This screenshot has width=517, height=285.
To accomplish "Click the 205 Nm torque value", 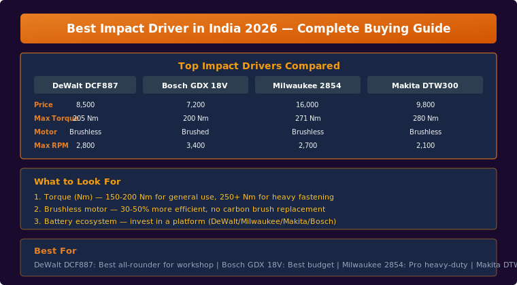I will (x=86, y=119).
